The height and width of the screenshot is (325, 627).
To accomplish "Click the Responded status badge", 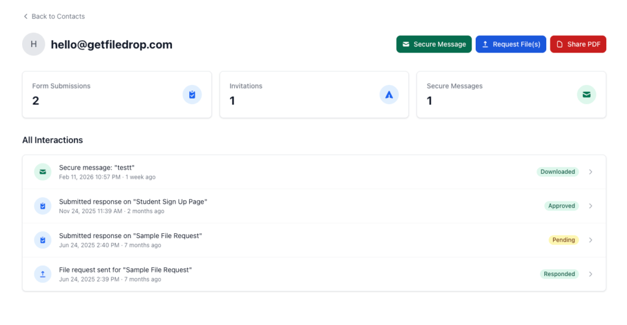I will (559, 274).
